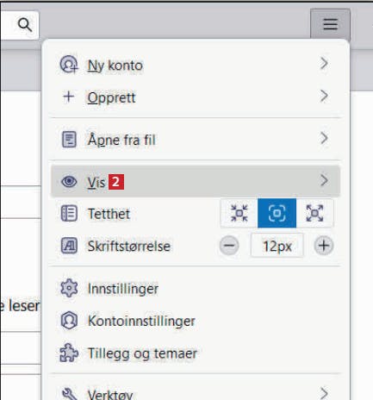Click the plus icon beside Opprett
This screenshot has height=400, width=373.
click(69, 97)
